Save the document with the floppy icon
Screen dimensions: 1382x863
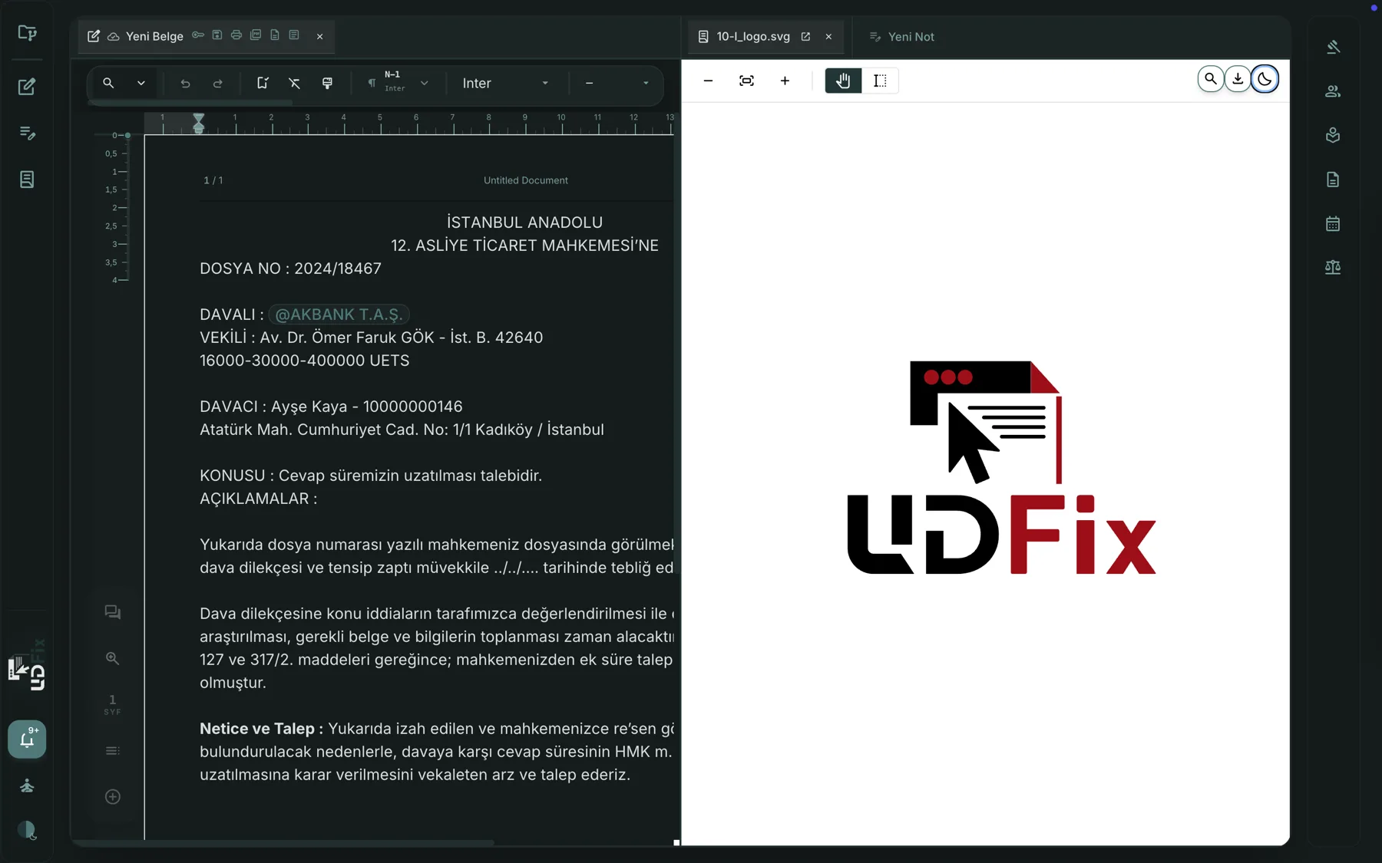(x=217, y=35)
